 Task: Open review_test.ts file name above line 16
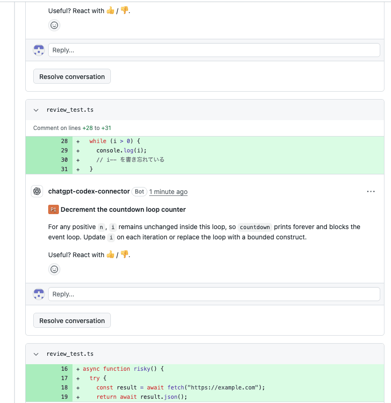[x=70, y=354]
